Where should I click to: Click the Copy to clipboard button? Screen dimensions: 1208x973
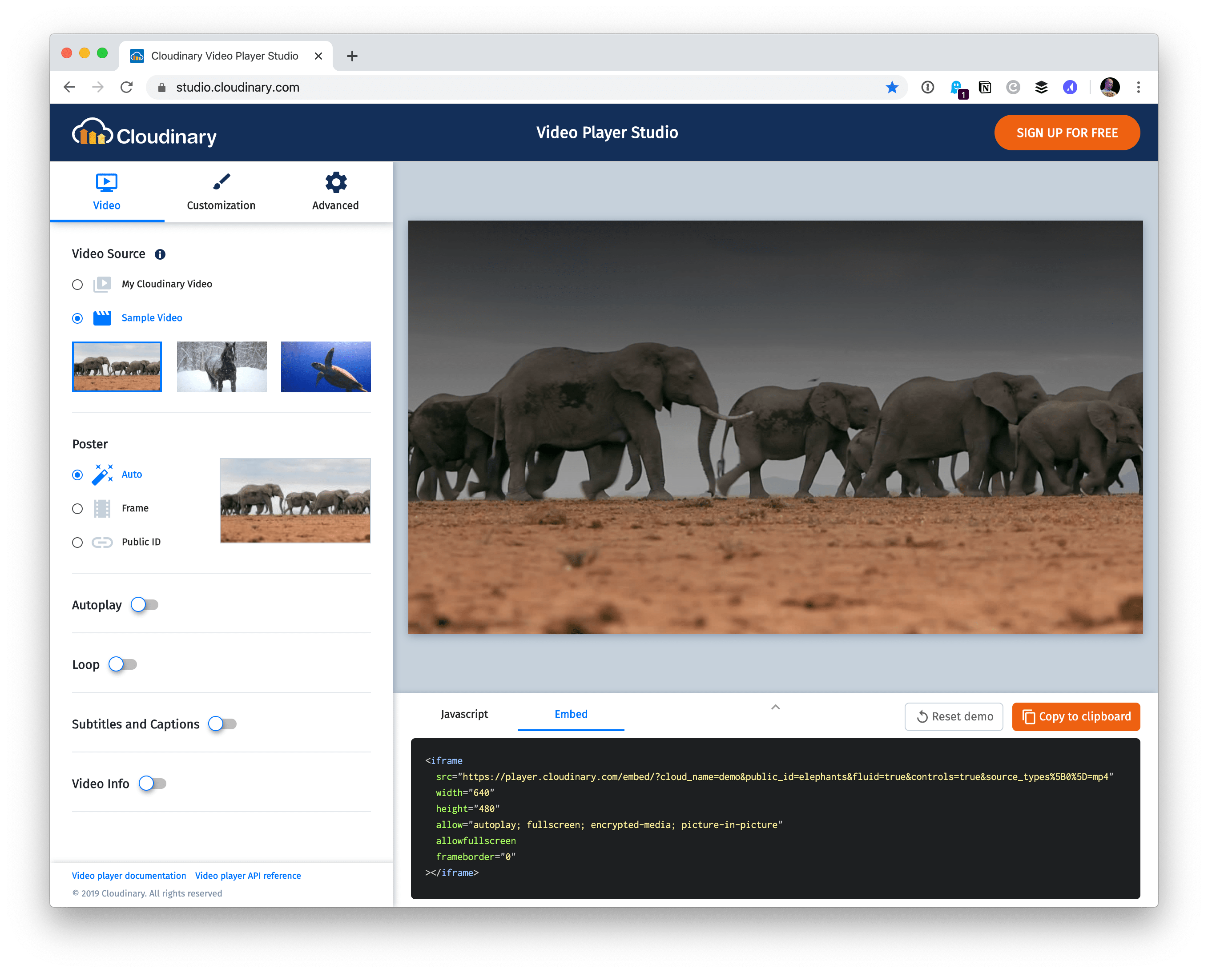[1076, 717]
